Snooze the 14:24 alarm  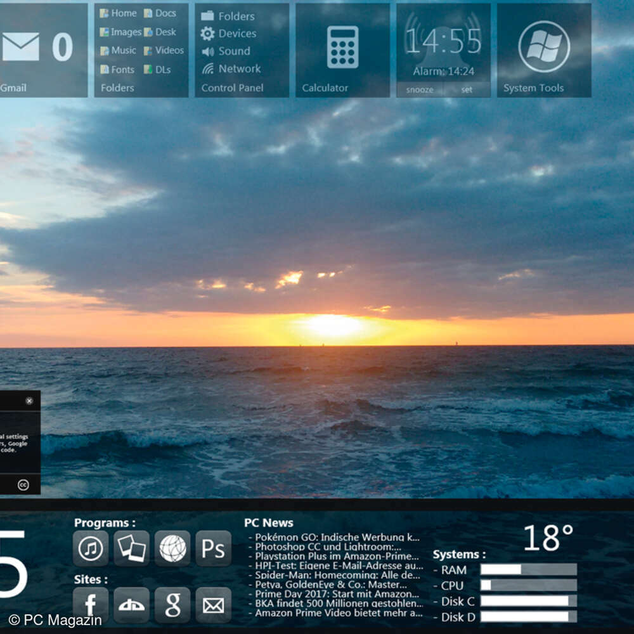[419, 89]
